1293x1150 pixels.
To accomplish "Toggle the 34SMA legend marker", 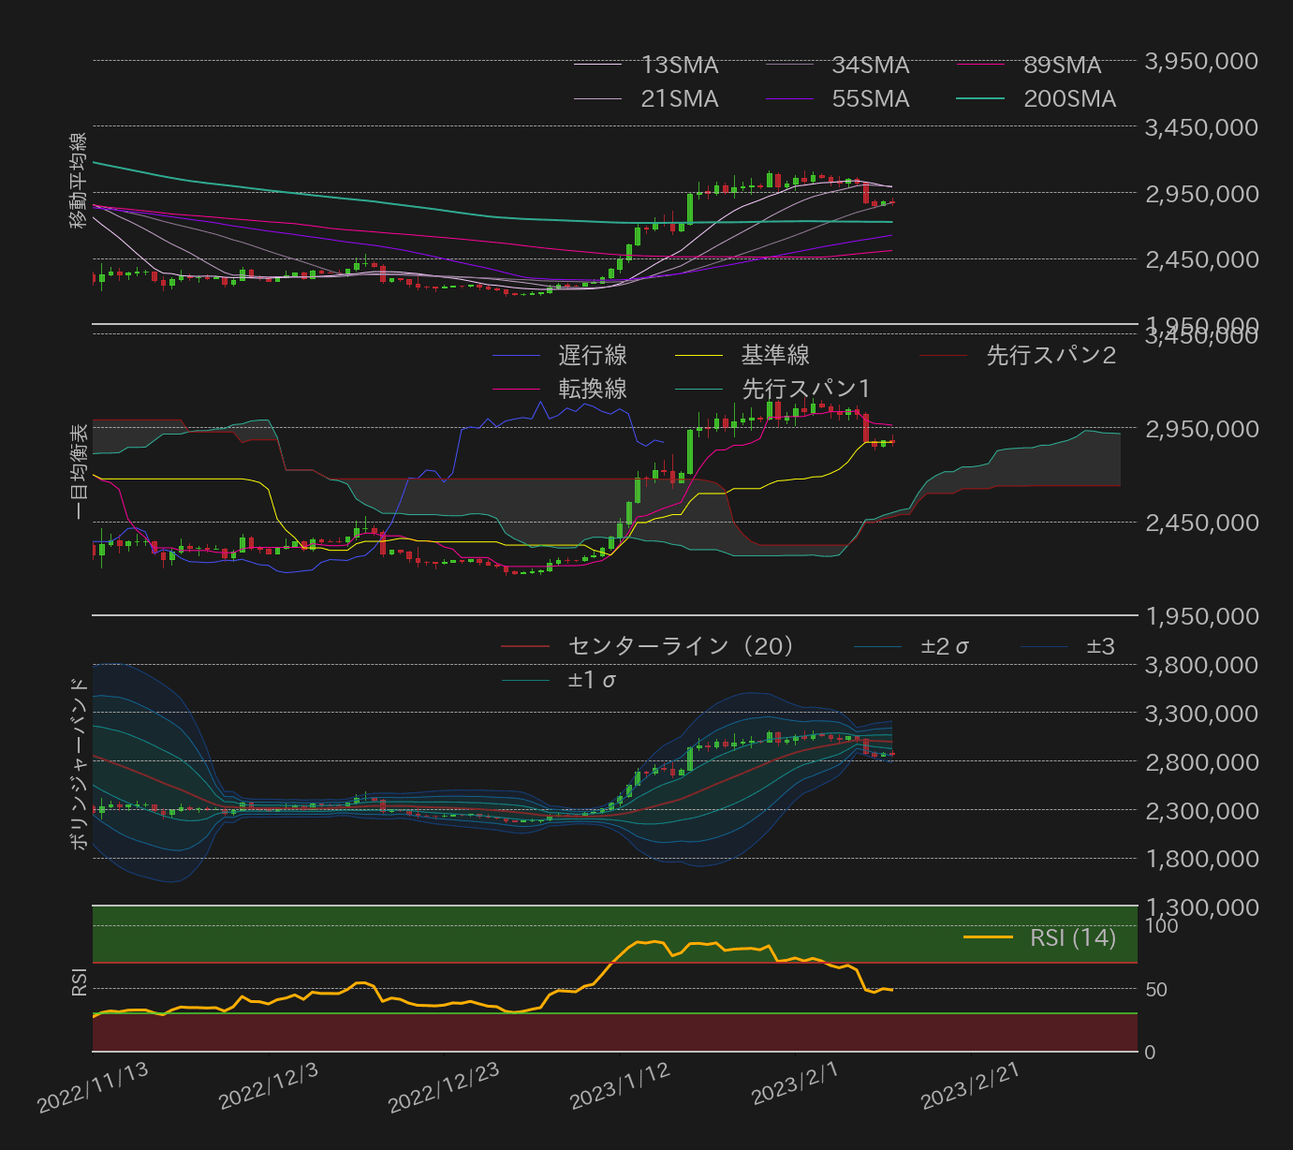I will coord(789,66).
